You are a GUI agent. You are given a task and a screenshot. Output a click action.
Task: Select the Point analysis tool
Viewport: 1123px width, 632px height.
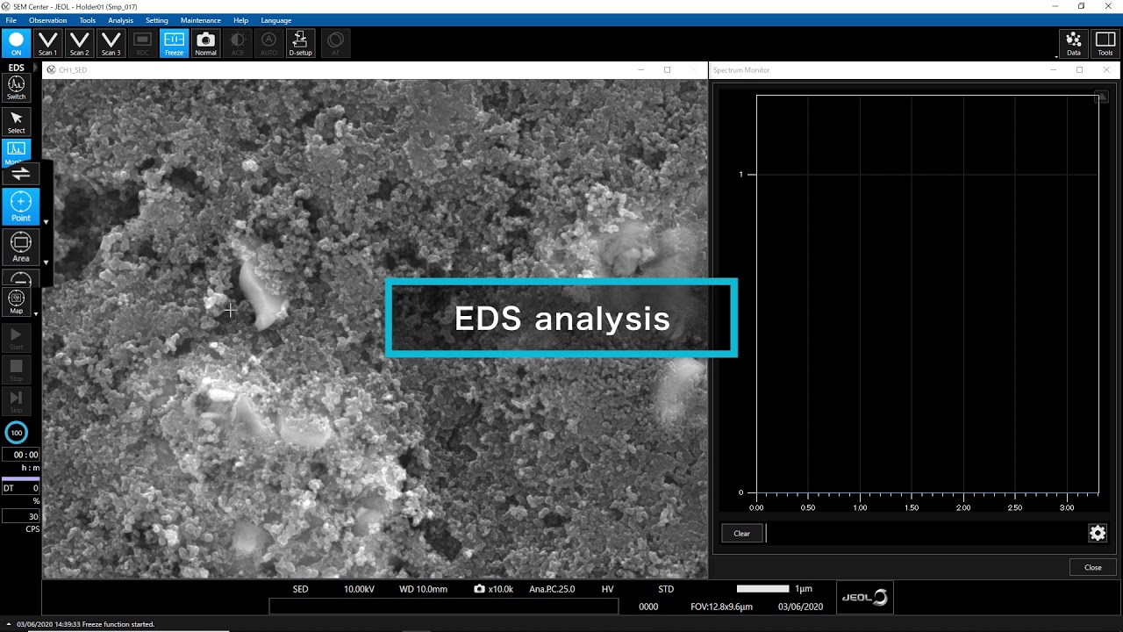(21, 206)
